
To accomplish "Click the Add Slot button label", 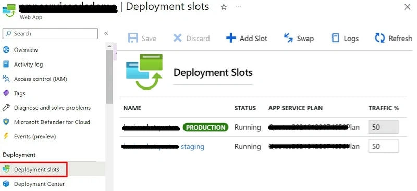I will 253,39.
